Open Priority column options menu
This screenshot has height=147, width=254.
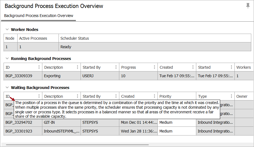[x=193, y=96]
